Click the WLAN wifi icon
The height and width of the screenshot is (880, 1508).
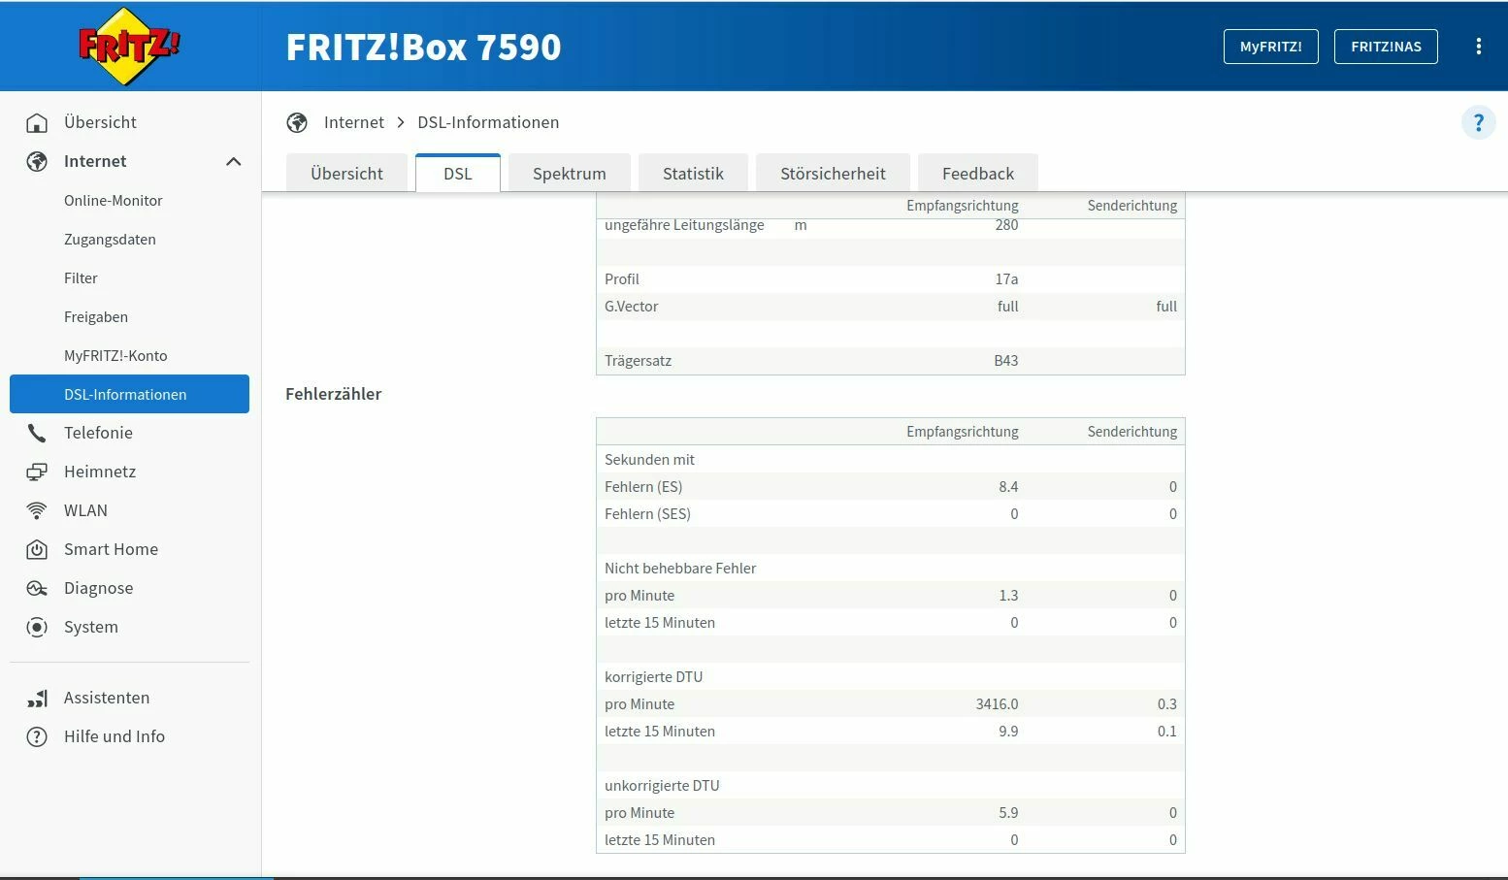pyautogui.click(x=37, y=510)
